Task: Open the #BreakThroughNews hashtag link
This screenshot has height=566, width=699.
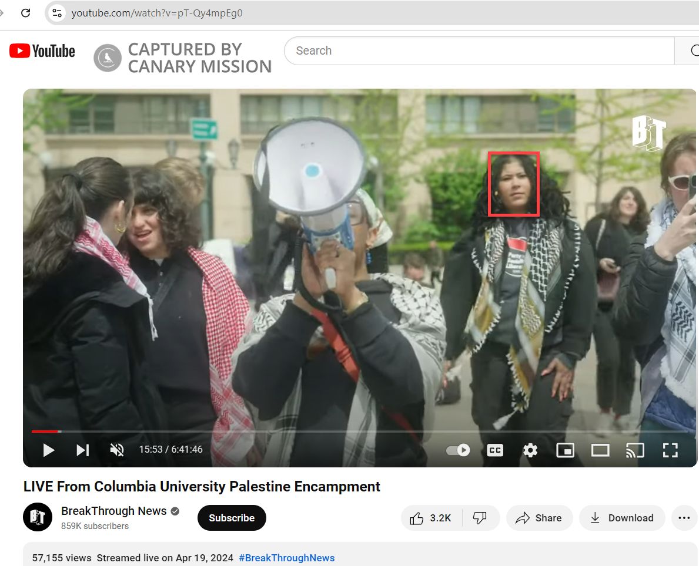Action: coord(286,558)
